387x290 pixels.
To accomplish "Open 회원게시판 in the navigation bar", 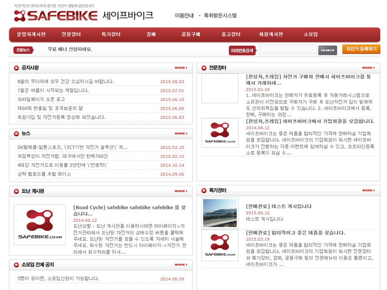I will (x=271, y=34).
